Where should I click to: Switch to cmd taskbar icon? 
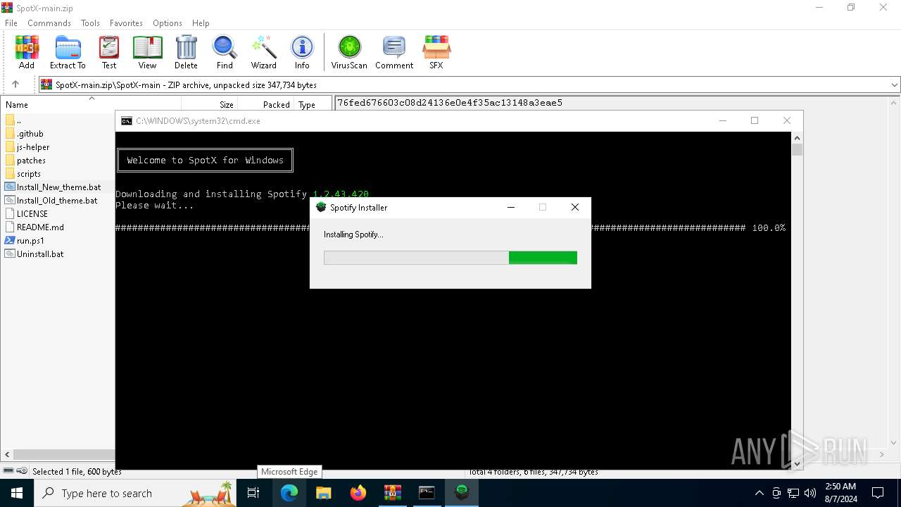click(427, 493)
